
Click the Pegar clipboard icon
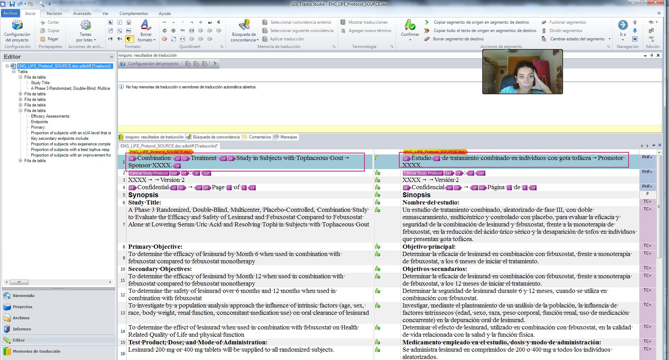[43, 39]
